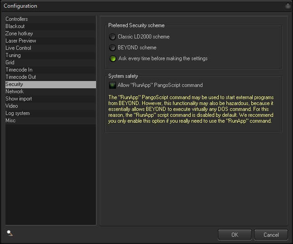The image size is (293, 244).
Task: Click the System safety group label
Action: [123, 76]
